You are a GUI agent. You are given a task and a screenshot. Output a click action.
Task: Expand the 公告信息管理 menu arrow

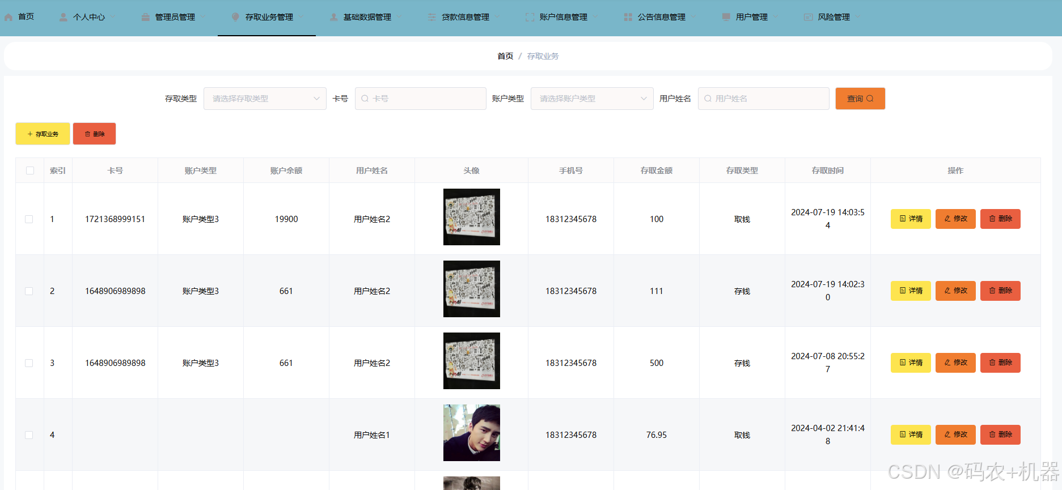click(x=693, y=17)
